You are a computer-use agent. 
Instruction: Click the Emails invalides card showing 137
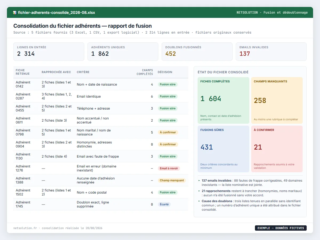(x=271, y=51)
